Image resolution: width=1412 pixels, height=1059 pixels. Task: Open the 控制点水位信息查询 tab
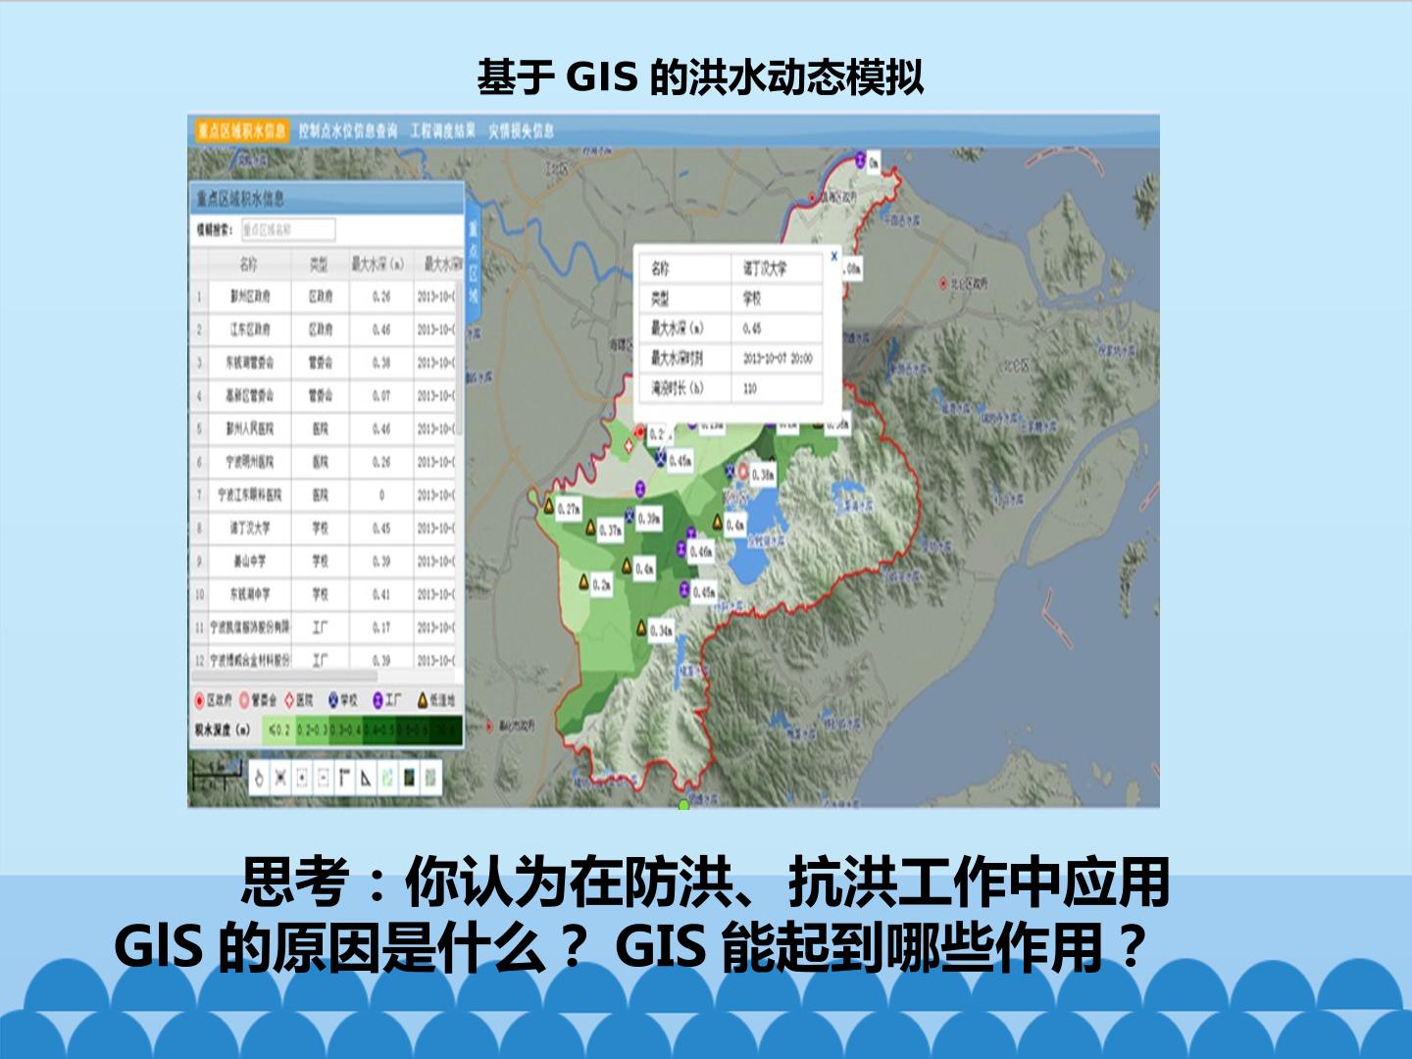tap(348, 130)
